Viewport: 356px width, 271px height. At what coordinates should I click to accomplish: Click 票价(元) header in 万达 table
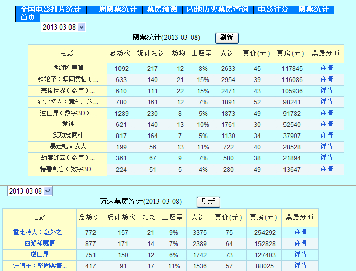(x=228, y=218)
